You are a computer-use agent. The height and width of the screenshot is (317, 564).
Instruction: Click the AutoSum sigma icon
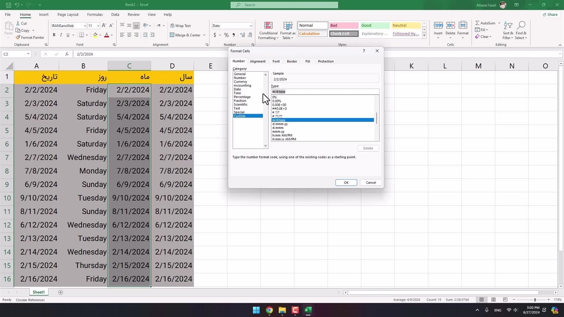click(x=477, y=23)
